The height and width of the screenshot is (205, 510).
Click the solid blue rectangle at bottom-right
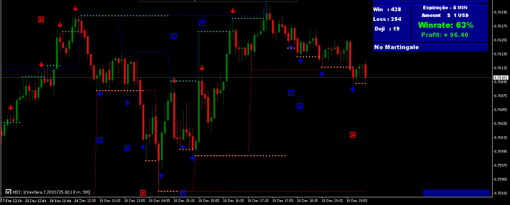[456, 193]
